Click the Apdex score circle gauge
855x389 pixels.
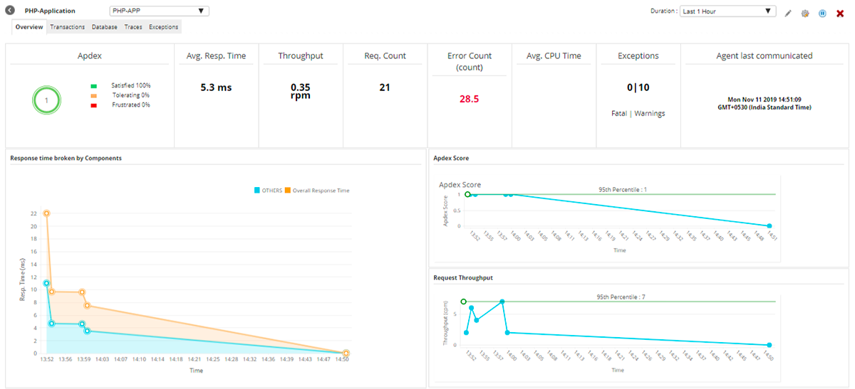[46, 100]
